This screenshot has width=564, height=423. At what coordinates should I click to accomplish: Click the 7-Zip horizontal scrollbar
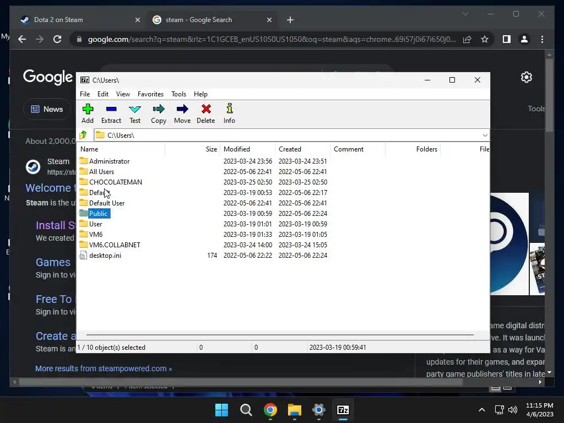point(280,334)
